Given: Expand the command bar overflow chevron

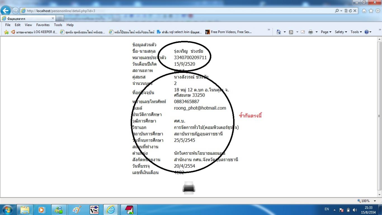Looking at the screenshot, I should (380, 30).
